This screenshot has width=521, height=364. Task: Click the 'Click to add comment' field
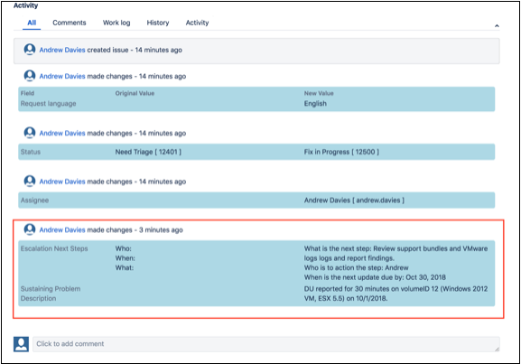click(265, 344)
